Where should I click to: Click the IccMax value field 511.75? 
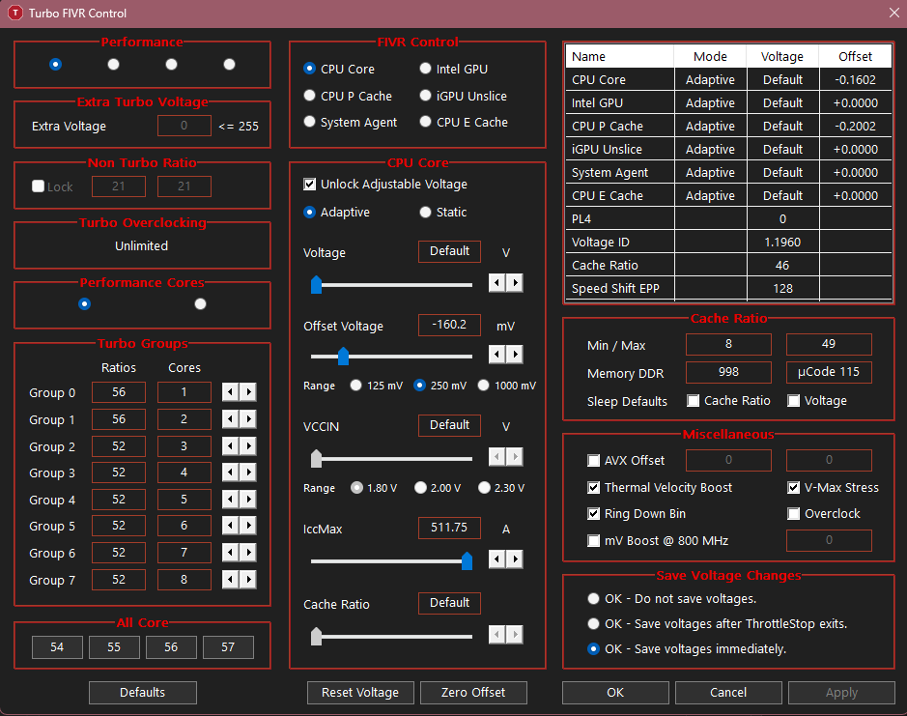point(449,528)
